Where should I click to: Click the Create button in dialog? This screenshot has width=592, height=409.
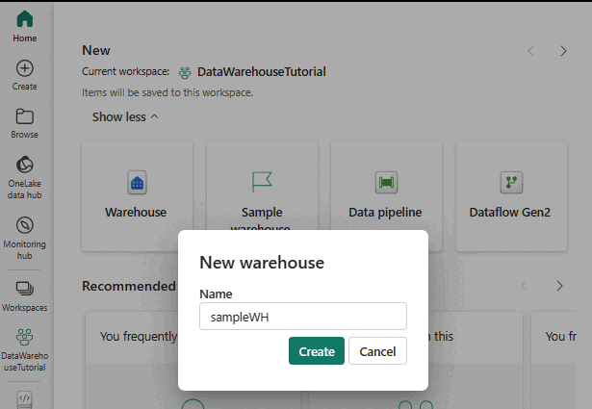click(x=317, y=351)
